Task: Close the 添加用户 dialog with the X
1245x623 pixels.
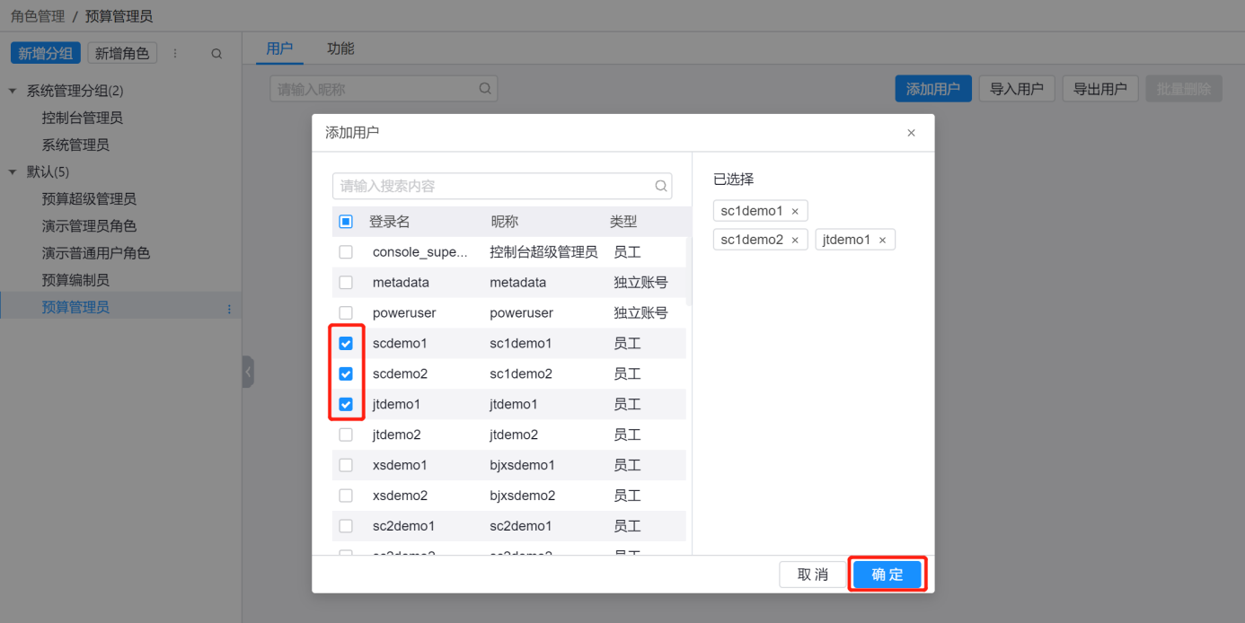Action: 911,133
